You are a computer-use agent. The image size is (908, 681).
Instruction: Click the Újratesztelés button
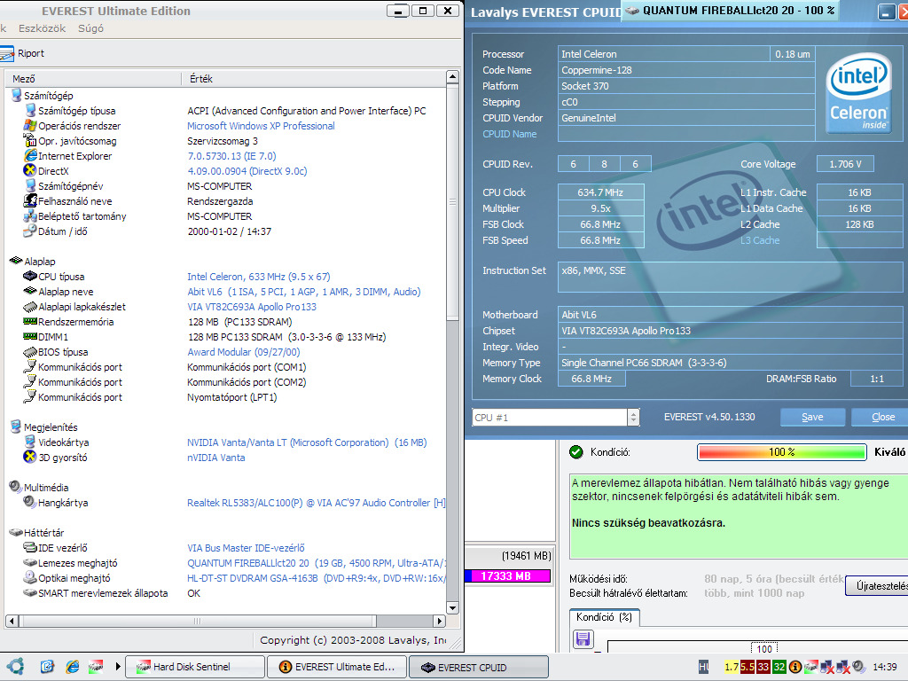pyautogui.click(x=877, y=585)
